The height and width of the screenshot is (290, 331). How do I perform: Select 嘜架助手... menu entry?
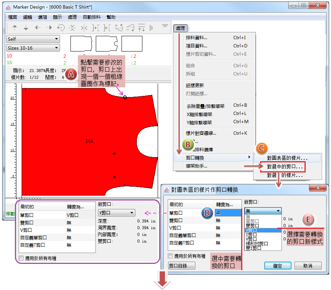click(214, 166)
